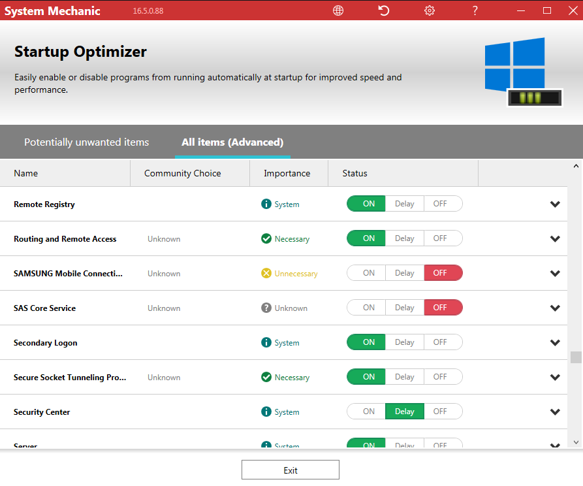Sort by Community Choice column
Viewport: 583px width, 486px height.
click(x=190, y=173)
